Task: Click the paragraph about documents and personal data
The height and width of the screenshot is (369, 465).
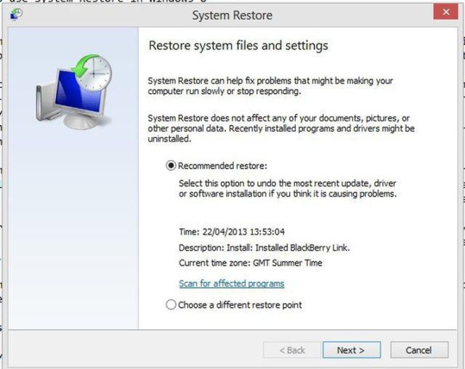Action: 280,129
